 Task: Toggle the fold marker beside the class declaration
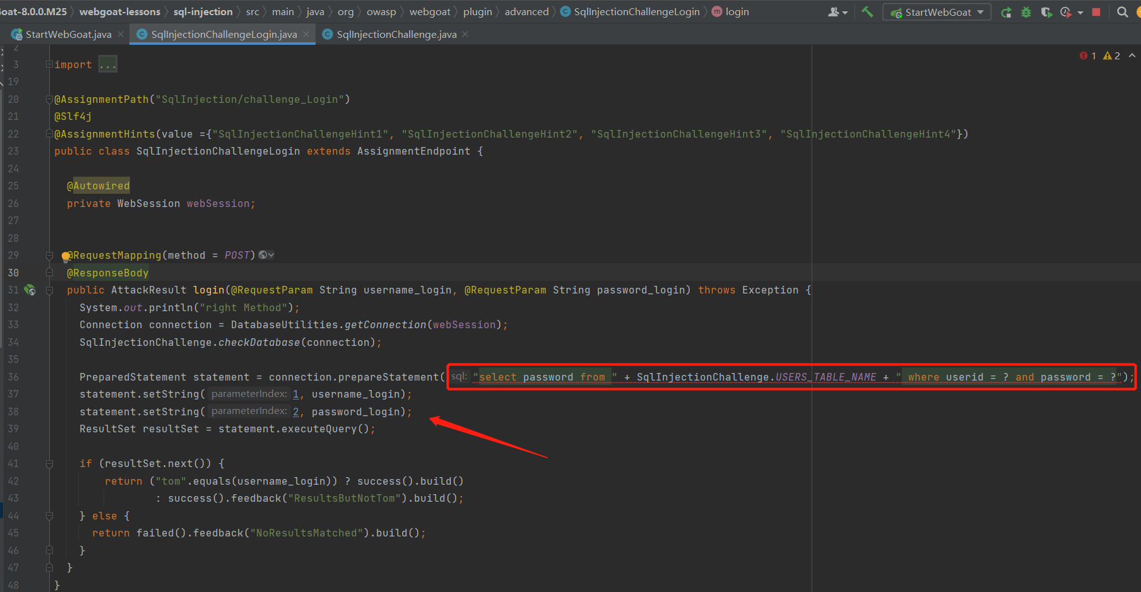49,134
